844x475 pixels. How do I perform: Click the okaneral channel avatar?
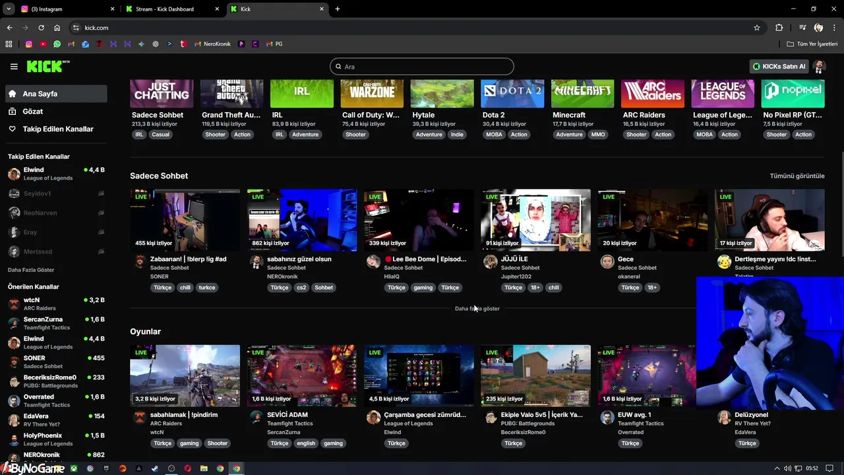pyautogui.click(x=607, y=262)
